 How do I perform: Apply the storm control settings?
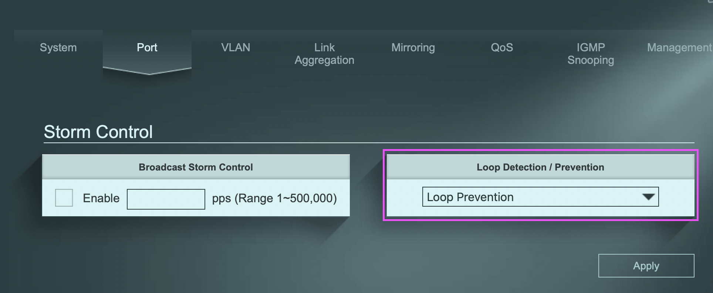point(646,266)
